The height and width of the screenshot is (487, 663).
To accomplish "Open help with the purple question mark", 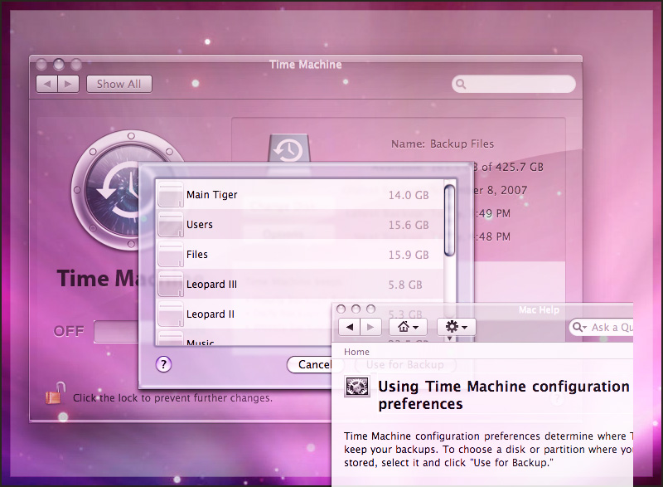I will 163,364.
